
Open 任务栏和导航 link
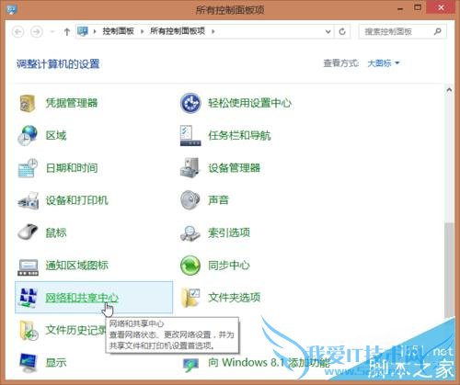point(239,135)
